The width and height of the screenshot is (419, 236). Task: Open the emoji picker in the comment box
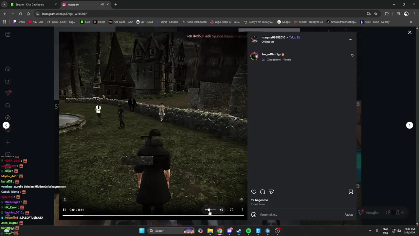point(254,215)
